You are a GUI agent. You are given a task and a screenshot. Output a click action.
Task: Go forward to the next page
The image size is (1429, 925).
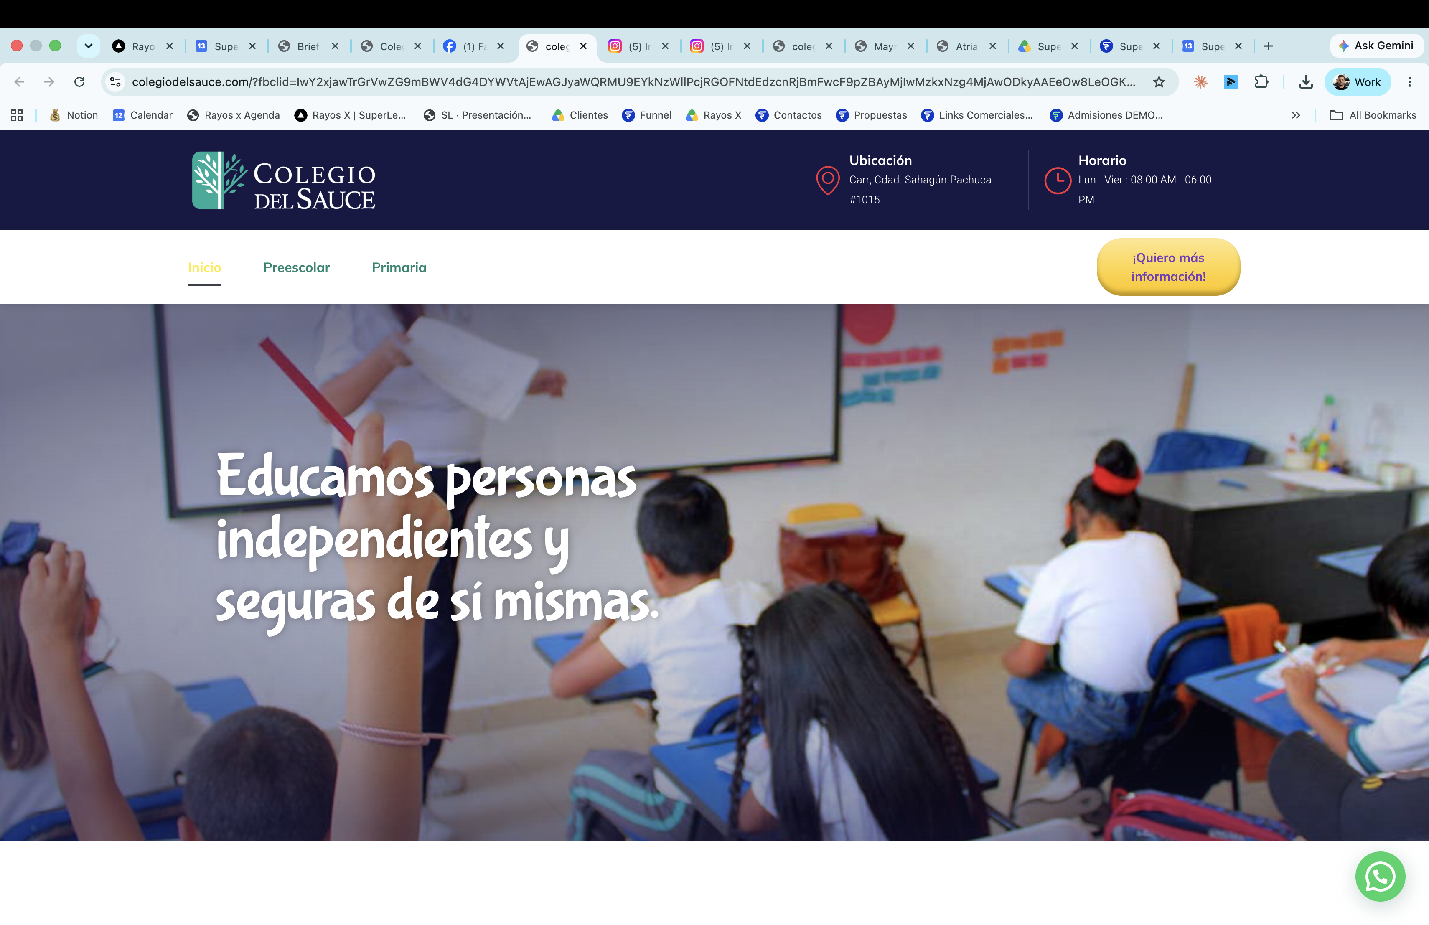click(x=49, y=81)
